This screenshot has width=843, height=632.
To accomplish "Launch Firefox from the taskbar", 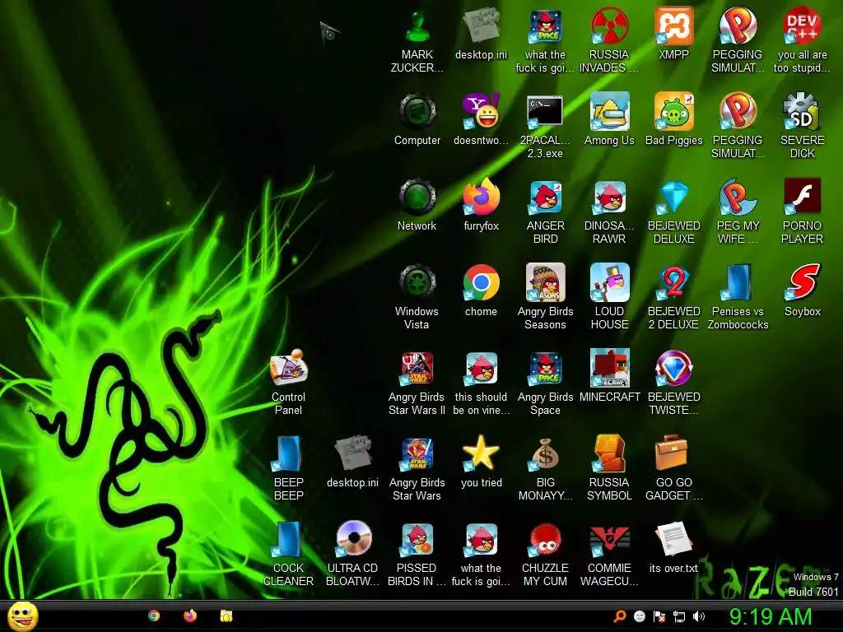I will (x=190, y=616).
